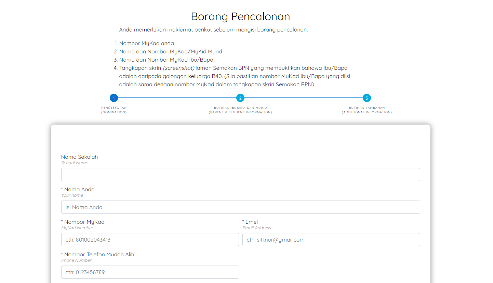This screenshot has width=493, height=283.
Task: Click the phone number field showing 0123456789
Action: click(150, 272)
